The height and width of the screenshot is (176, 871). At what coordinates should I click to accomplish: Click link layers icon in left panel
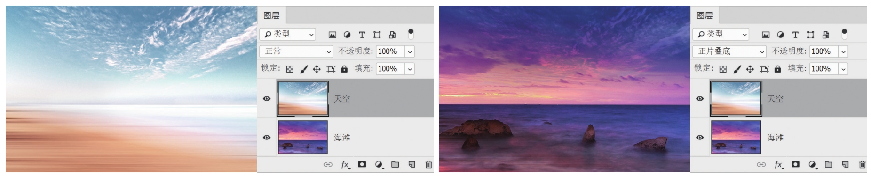328,164
